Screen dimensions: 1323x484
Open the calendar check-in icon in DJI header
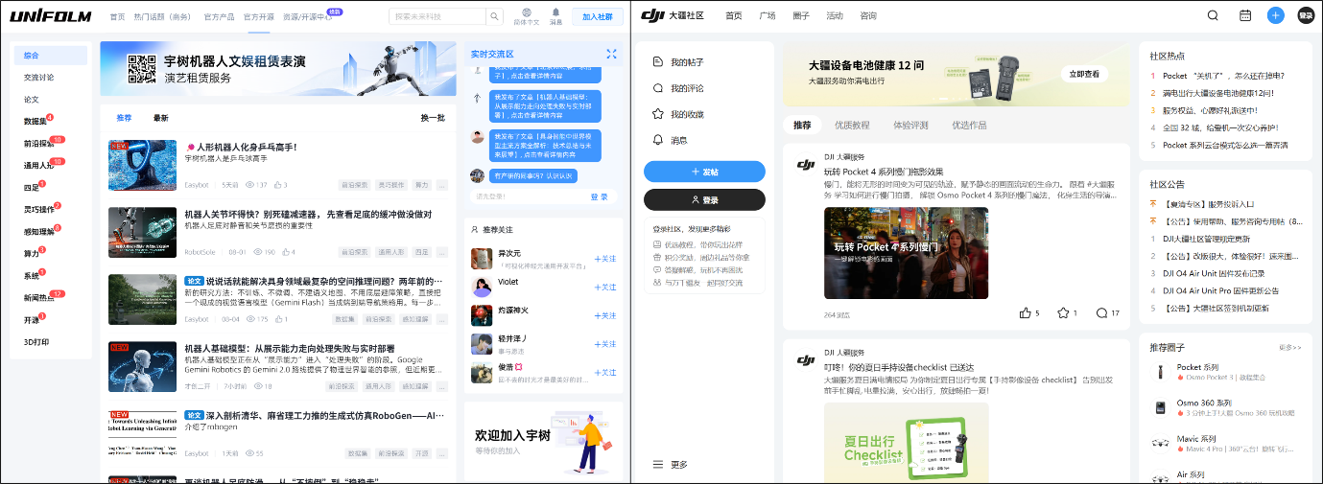click(x=1245, y=15)
